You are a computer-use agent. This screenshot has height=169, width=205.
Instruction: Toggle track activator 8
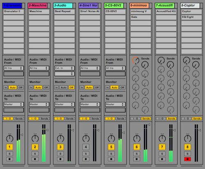click(187, 147)
